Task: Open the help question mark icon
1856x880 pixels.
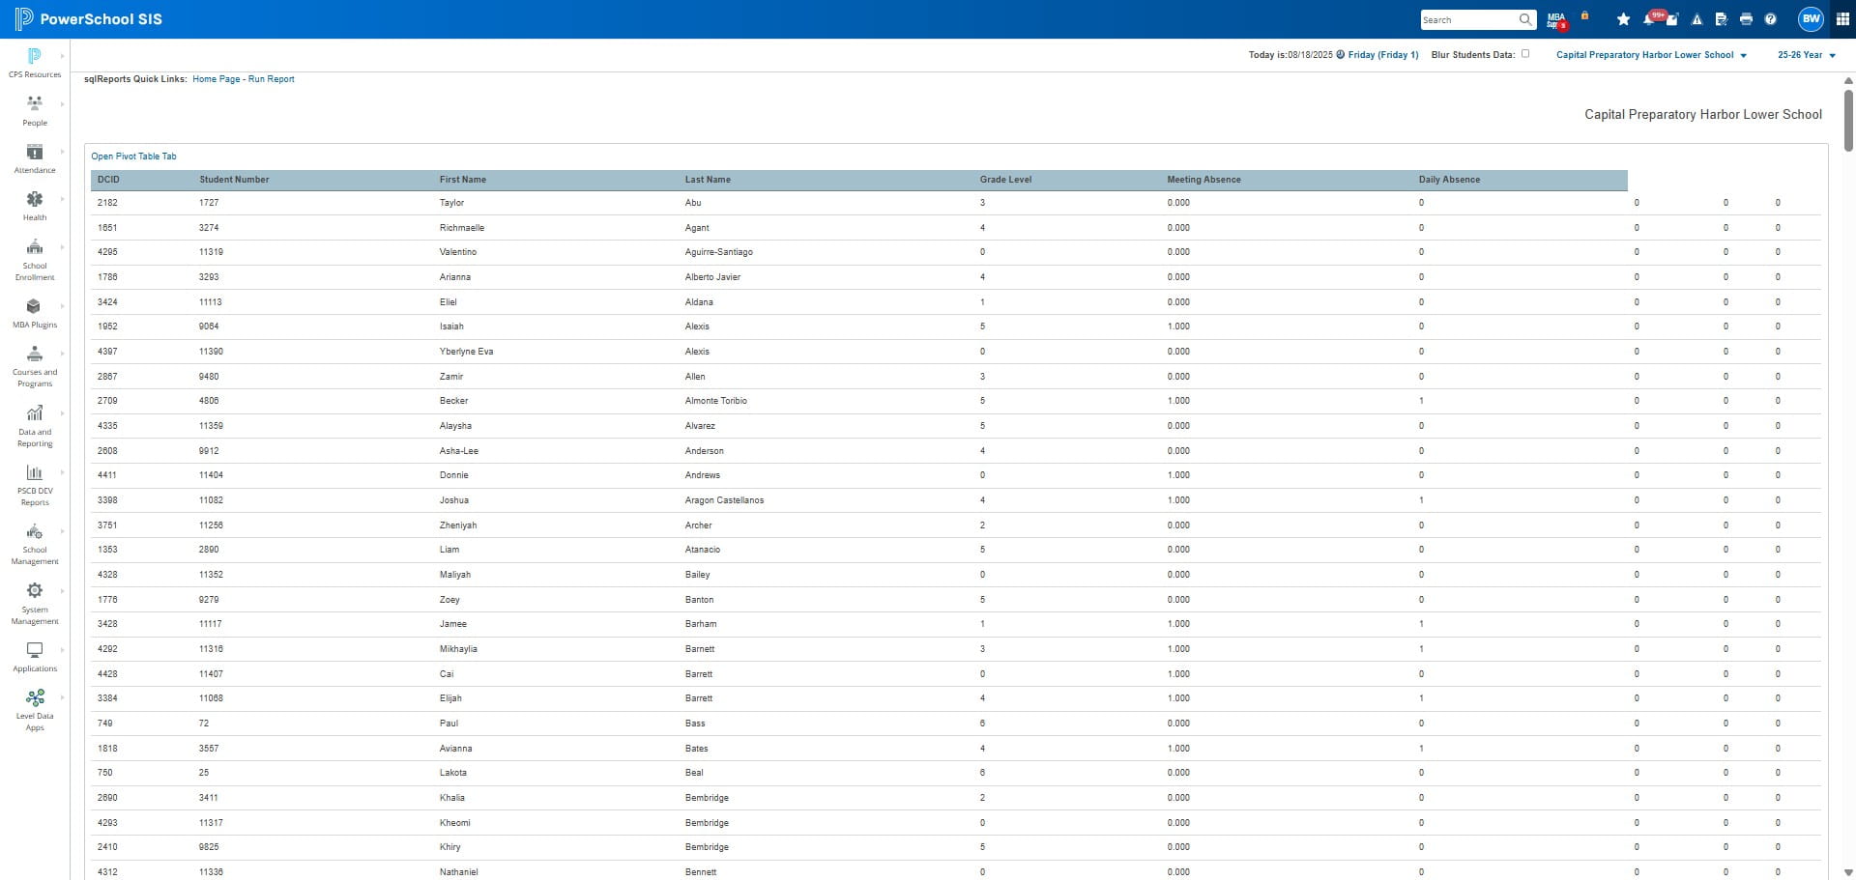Action: (1770, 19)
